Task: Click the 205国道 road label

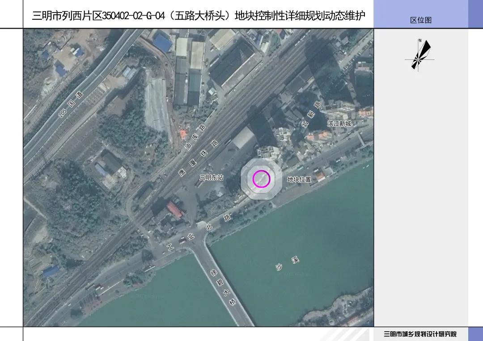Action: pyautogui.click(x=71, y=105)
